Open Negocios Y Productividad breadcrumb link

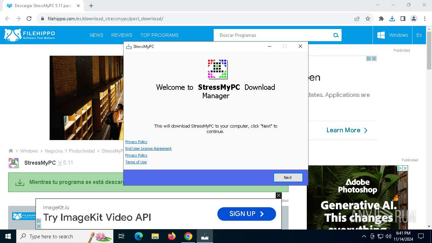(x=70, y=151)
